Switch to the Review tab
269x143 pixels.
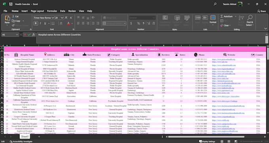pyautogui.click(x=72, y=11)
